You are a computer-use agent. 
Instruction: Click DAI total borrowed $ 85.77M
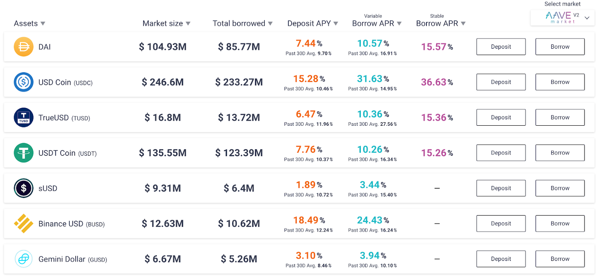239,47
